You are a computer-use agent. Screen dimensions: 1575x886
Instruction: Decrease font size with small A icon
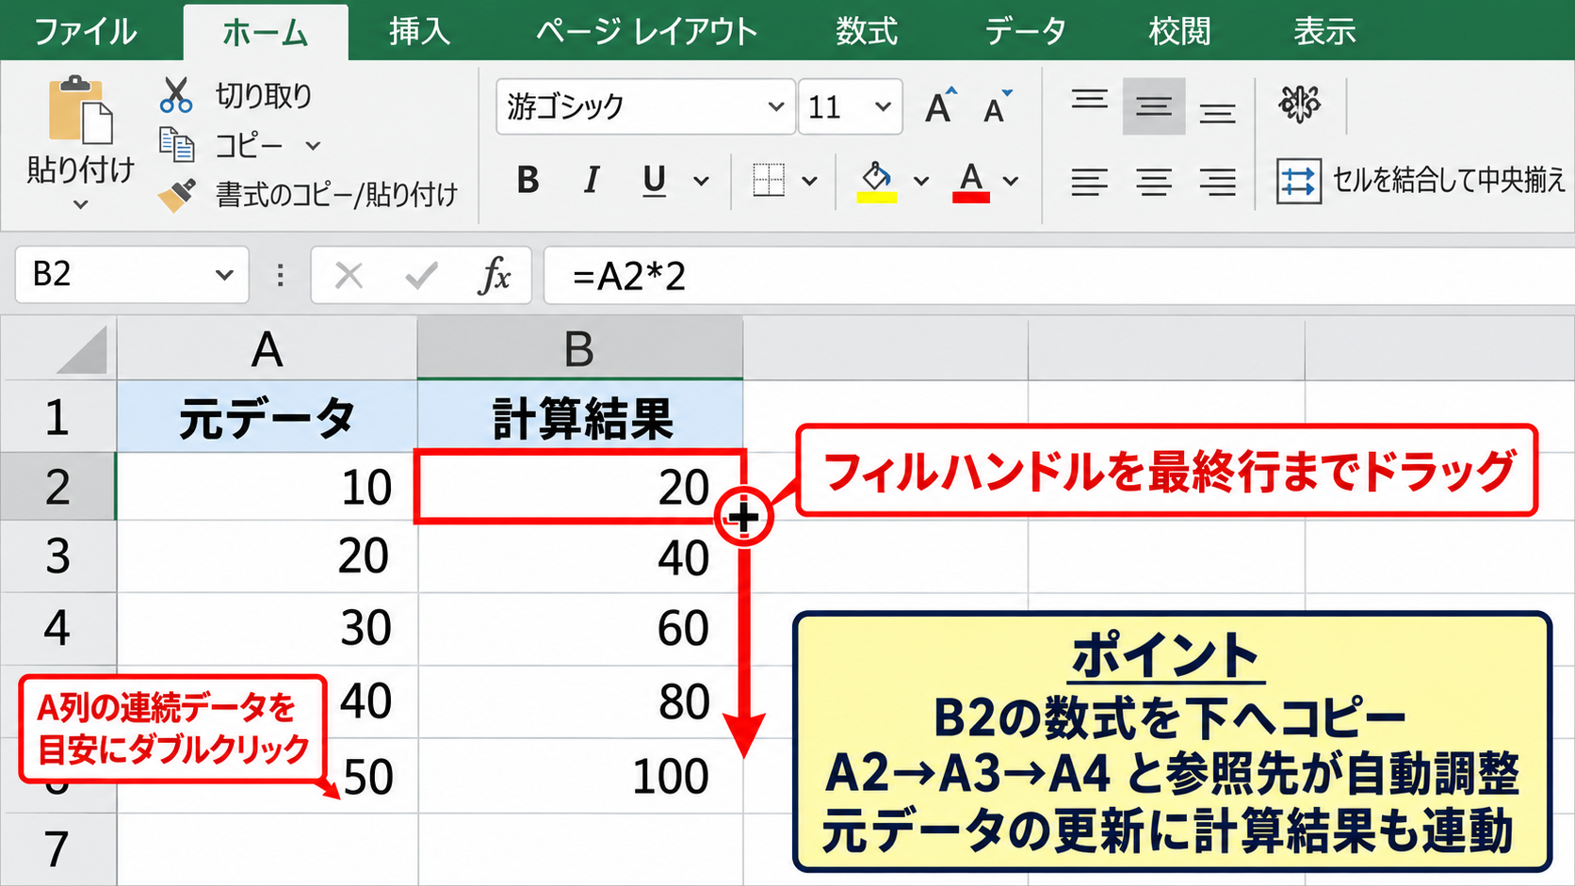tap(998, 106)
